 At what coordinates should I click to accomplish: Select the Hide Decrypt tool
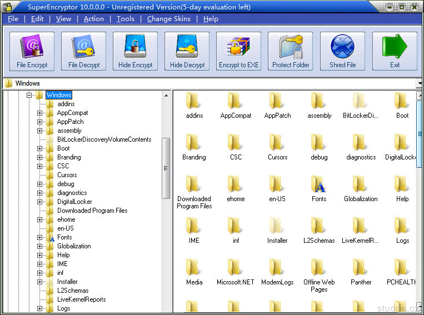coord(187,51)
